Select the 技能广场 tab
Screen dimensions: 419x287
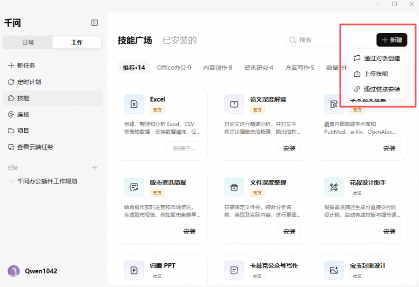pyautogui.click(x=135, y=40)
